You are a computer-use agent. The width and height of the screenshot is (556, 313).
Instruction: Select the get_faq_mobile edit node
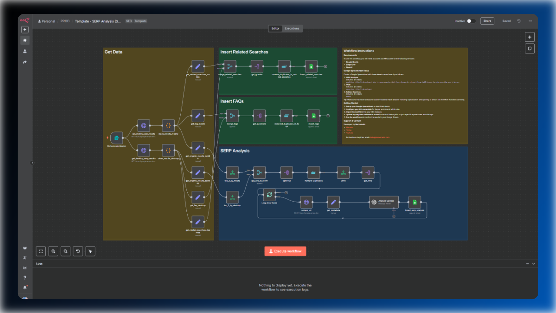[198, 116]
